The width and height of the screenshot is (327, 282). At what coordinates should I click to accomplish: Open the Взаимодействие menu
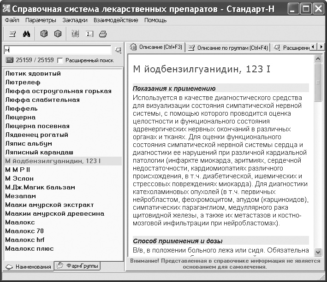coord(115,20)
